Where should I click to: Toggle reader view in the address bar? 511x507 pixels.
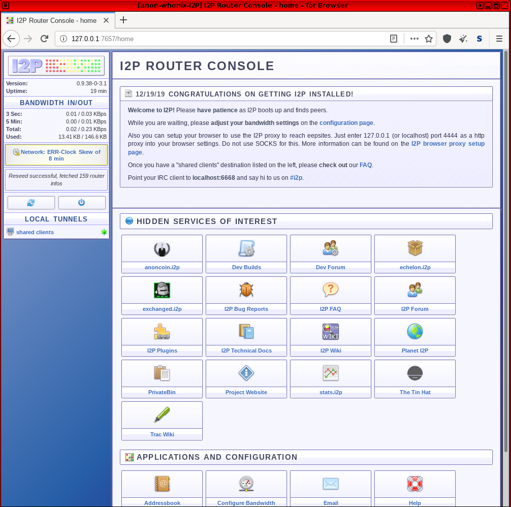[x=393, y=39]
